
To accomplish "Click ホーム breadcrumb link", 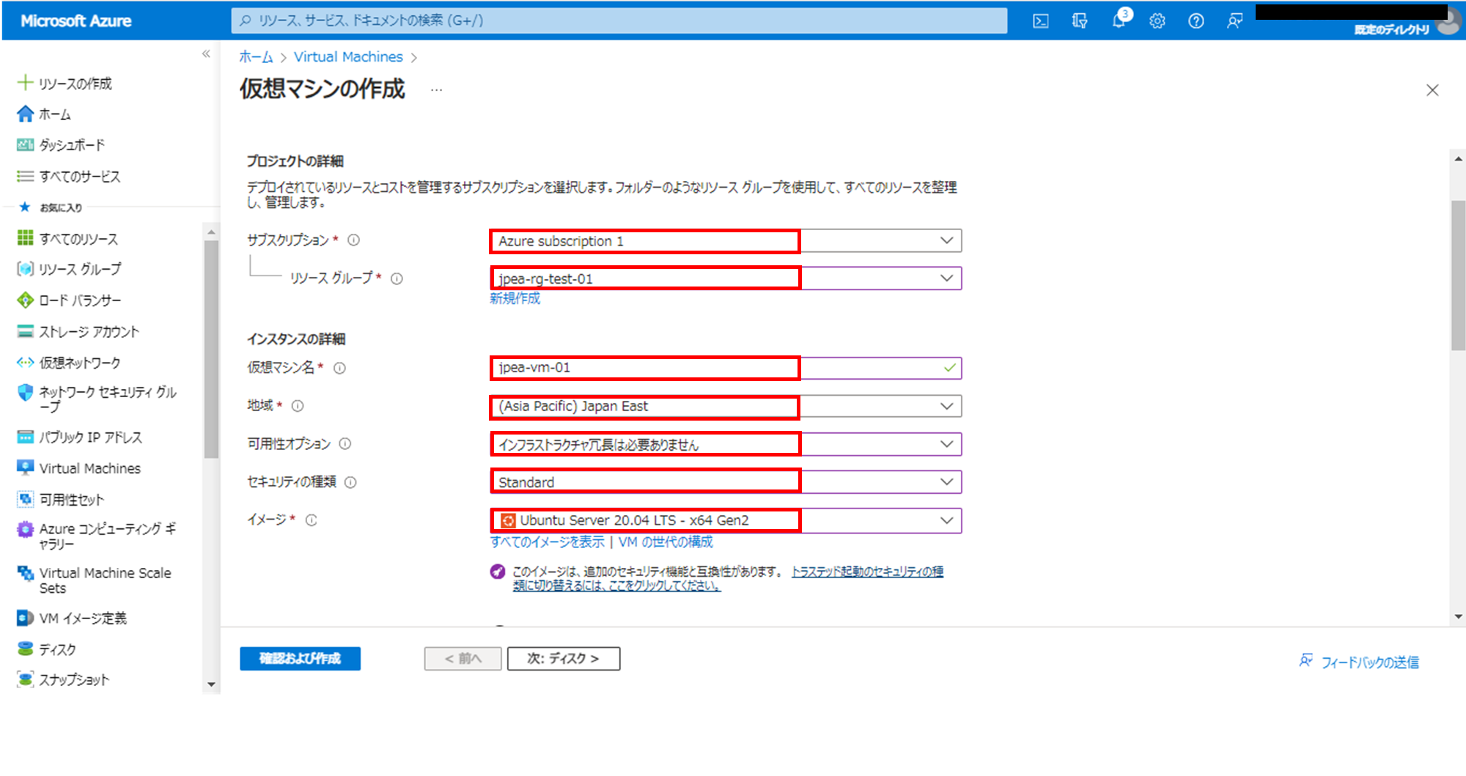I will [256, 57].
